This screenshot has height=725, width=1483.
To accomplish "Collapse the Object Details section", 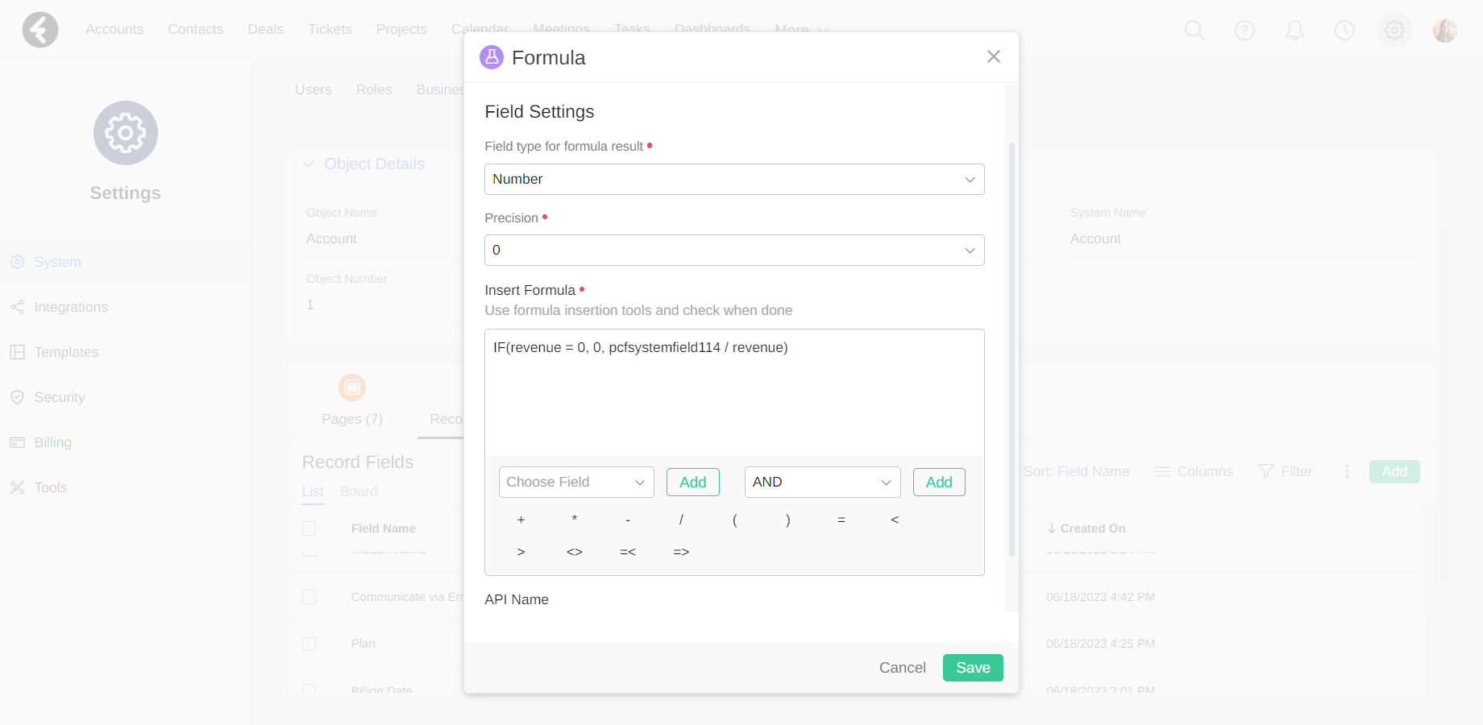I will (x=308, y=164).
